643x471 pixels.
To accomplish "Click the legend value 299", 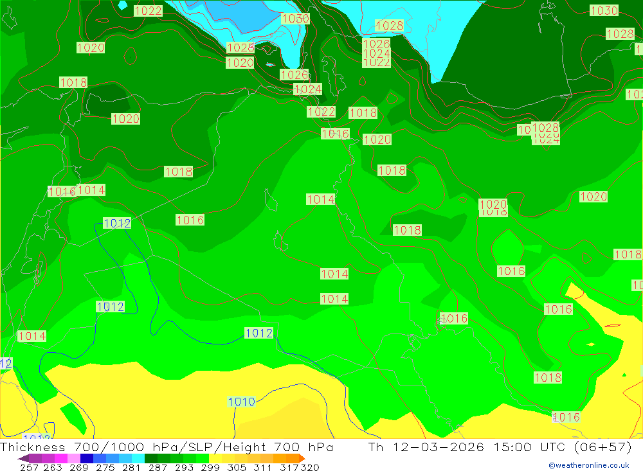I will click(210, 467).
